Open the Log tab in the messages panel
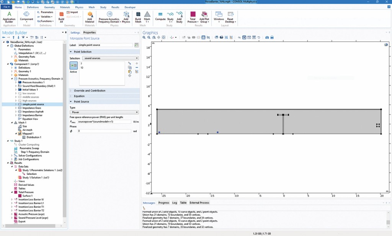 (x=175, y=203)
